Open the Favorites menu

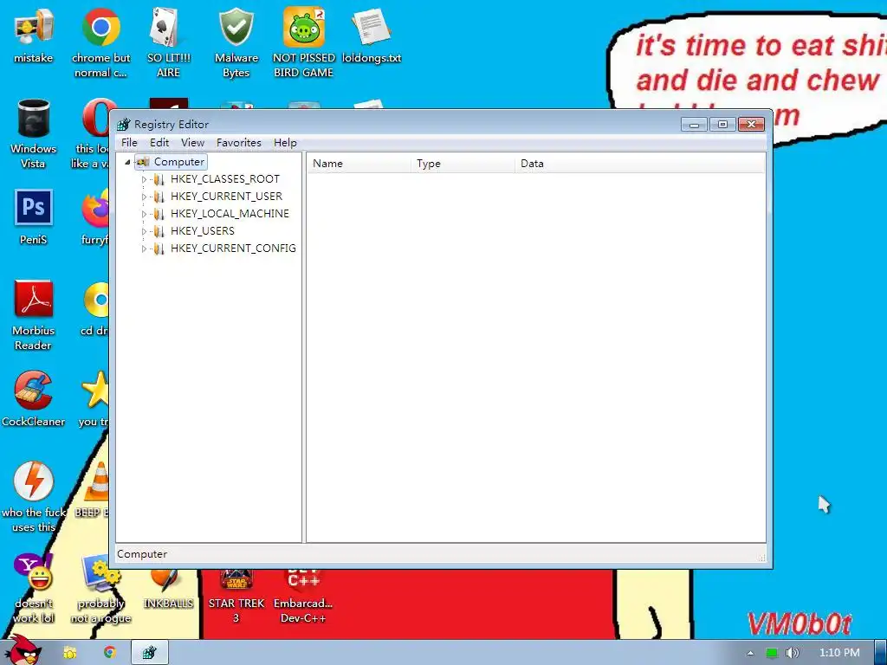coord(239,143)
